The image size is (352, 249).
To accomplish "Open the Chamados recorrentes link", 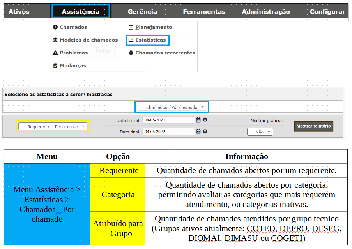I will 165,53.
